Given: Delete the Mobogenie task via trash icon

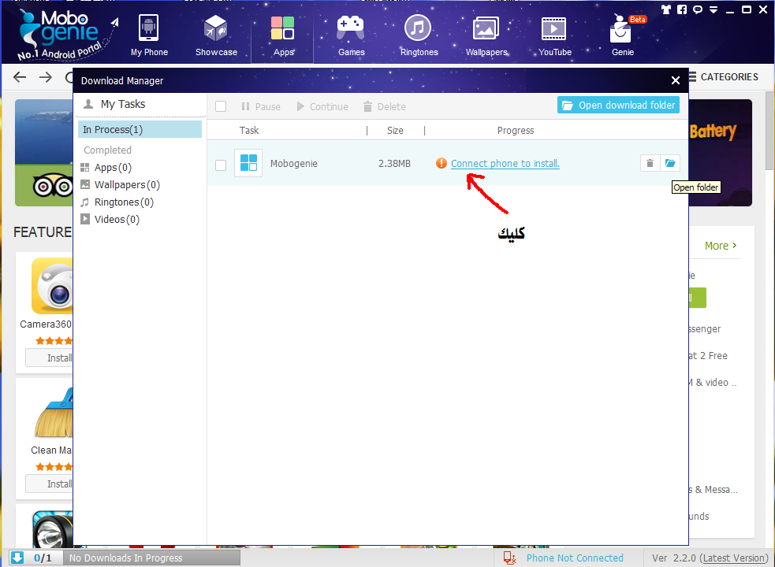Looking at the screenshot, I should click(x=650, y=163).
